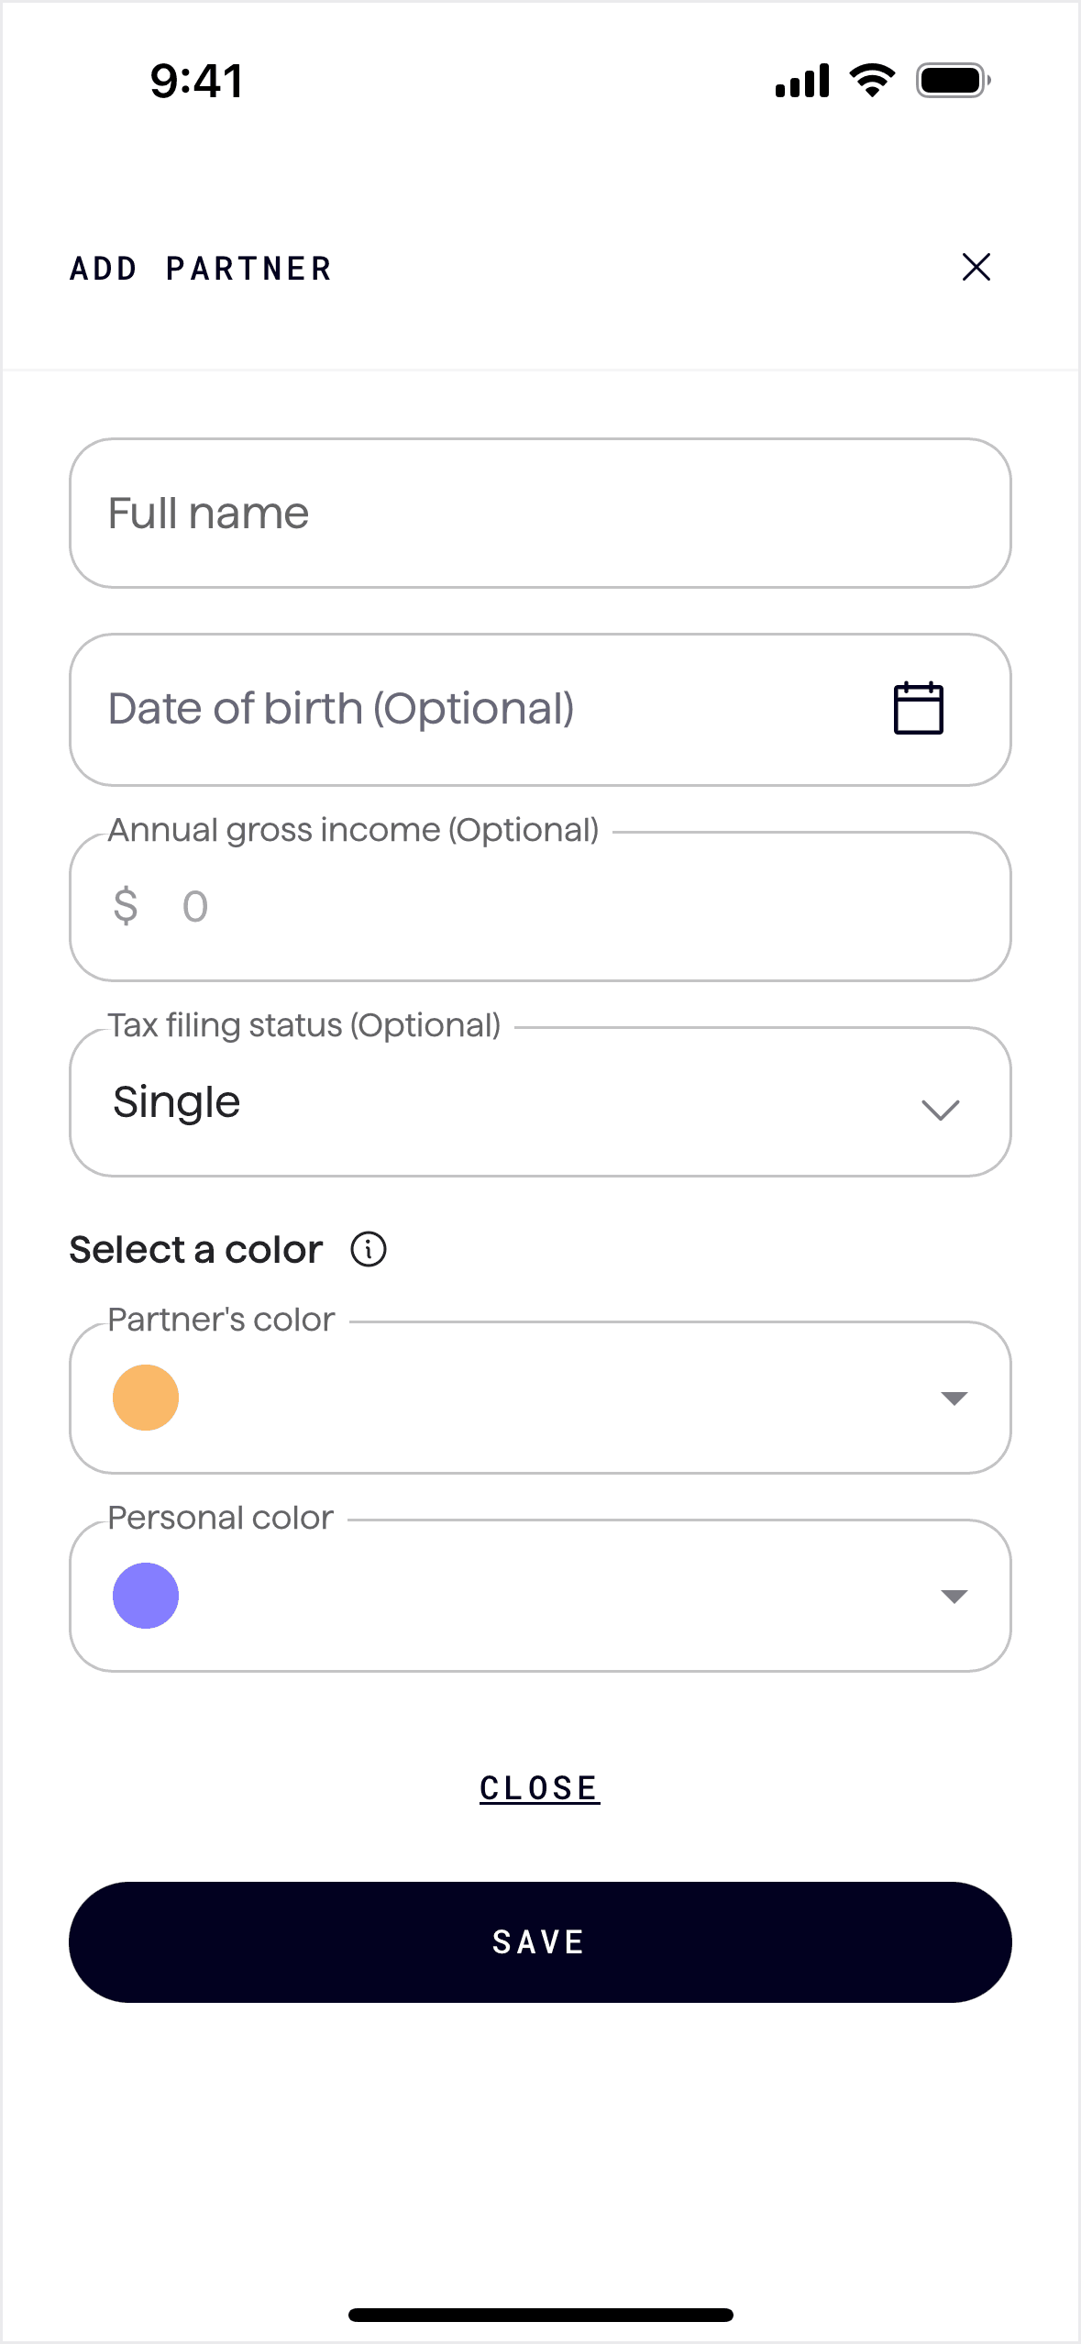
Task: Focus the Date of birth field
Action: pos(458,709)
